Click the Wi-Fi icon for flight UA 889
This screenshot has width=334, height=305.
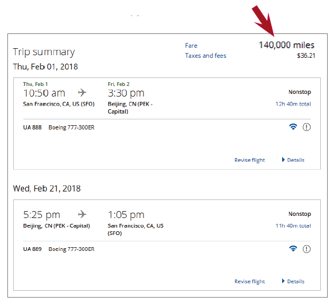click(x=293, y=249)
